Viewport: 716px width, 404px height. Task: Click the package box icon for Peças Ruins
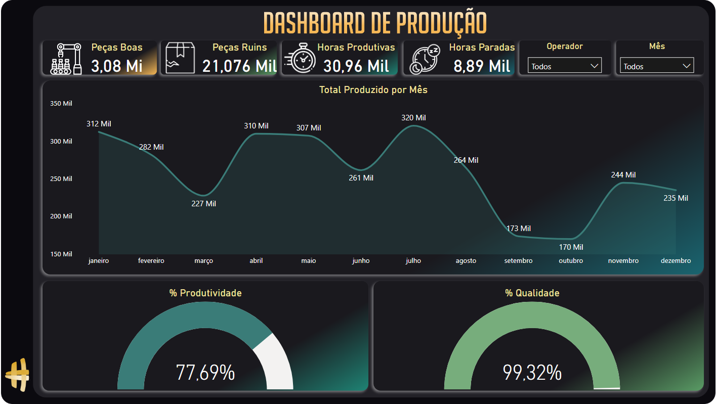(180, 58)
